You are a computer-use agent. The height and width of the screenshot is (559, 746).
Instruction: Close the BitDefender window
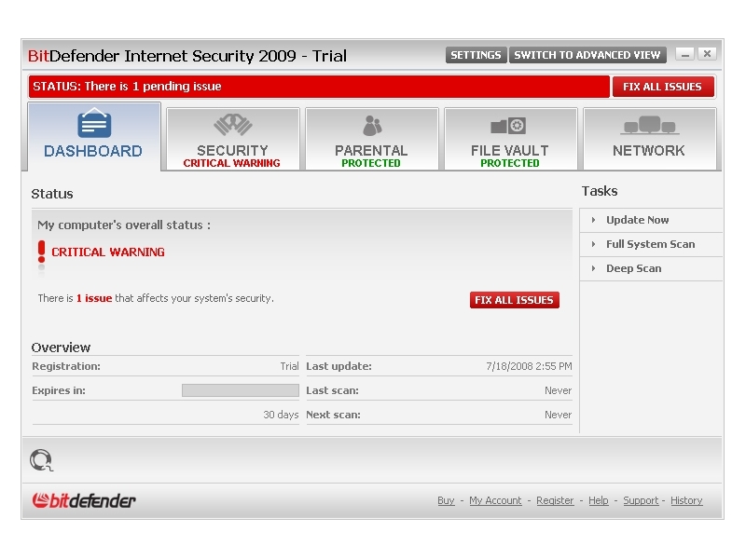707,54
